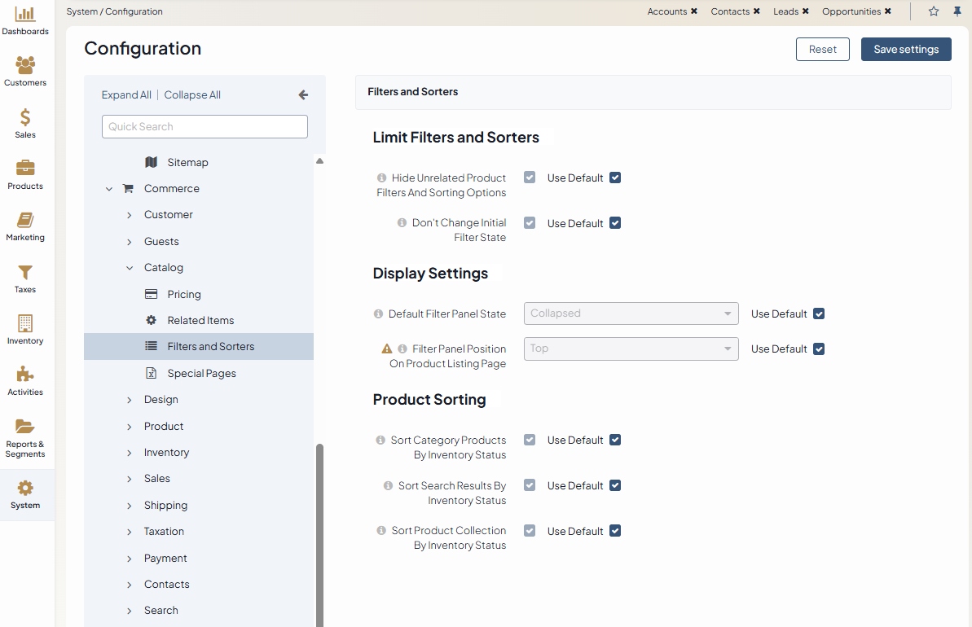Uncheck Use Default for Hide Unrelated Product Filters

pyautogui.click(x=615, y=178)
